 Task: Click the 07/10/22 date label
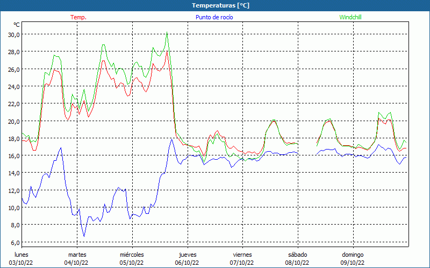[x=242, y=263]
